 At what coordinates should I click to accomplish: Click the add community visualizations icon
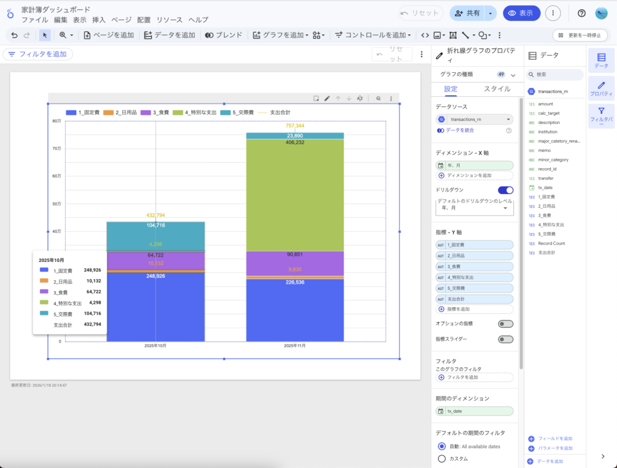319,35
